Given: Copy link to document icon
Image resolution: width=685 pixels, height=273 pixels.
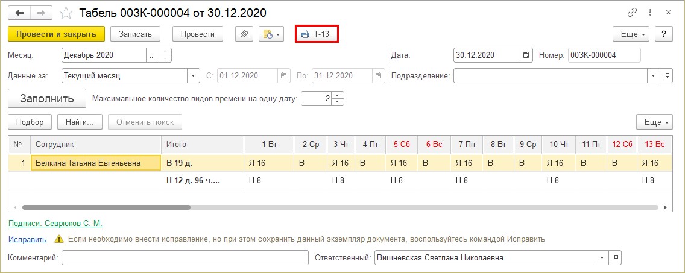Looking at the screenshot, I should click(633, 12).
